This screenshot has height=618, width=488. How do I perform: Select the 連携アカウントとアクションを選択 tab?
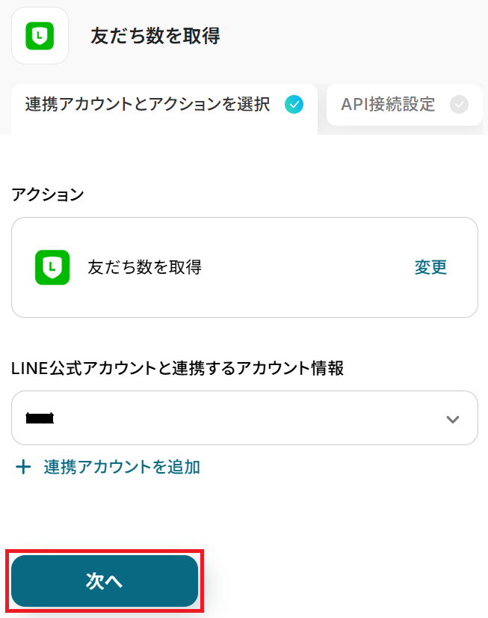(148, 105)
